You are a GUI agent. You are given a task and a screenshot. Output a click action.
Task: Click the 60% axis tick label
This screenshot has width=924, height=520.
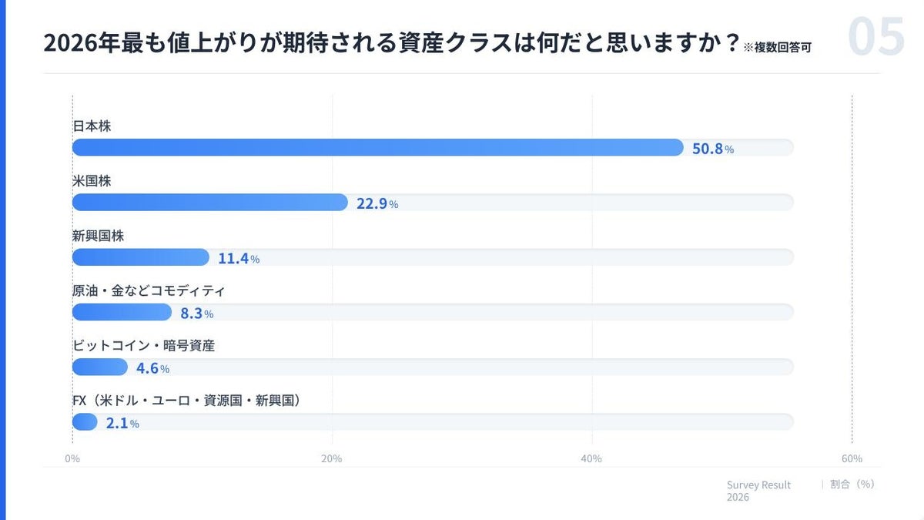coord(852,459)
